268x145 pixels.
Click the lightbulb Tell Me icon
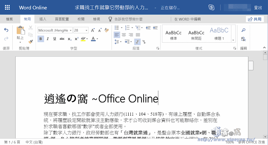pos(110,19)
